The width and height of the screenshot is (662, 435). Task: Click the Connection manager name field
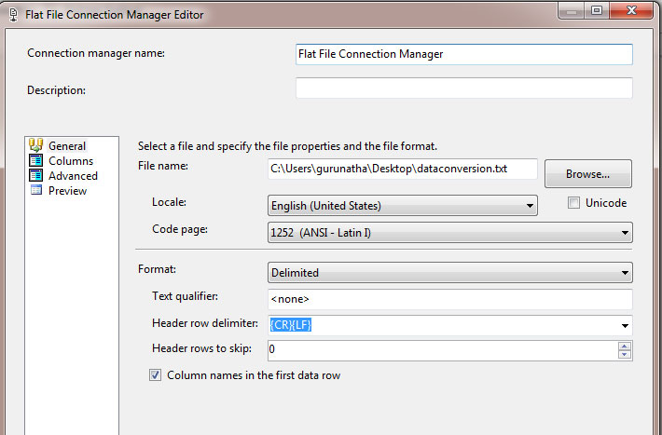(464, 54)
